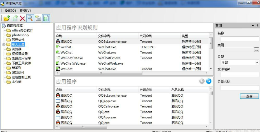Viewport: 260px width, 132px height.
Task: Open the 类型 dropdown showing 全部
Action: click(x=240, y=63)
